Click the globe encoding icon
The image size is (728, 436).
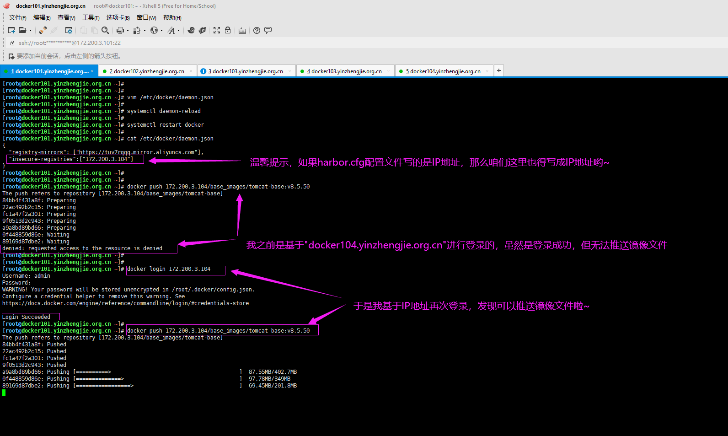click(x=154, y=30)
